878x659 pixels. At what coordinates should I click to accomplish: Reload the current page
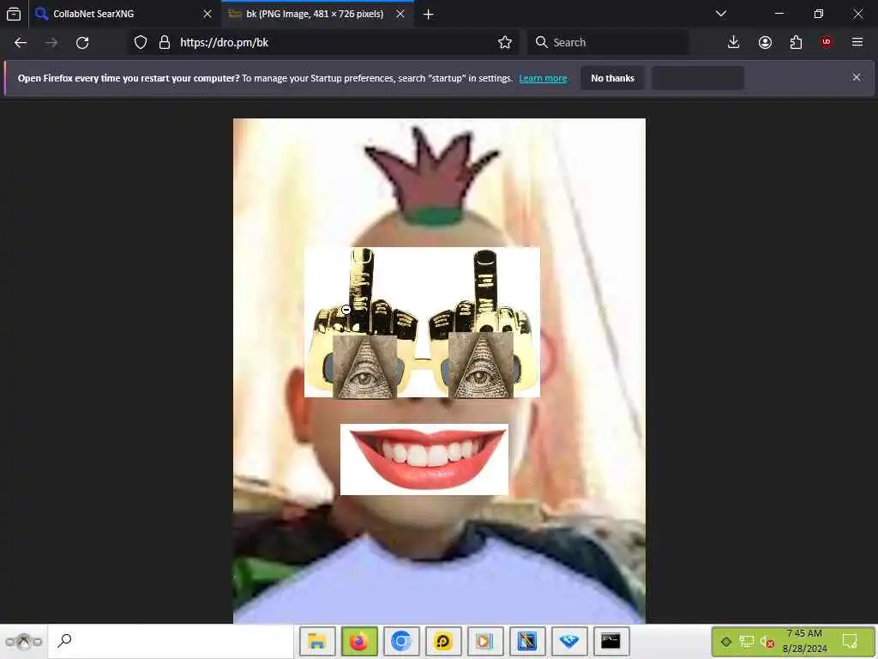coord(82,43)
